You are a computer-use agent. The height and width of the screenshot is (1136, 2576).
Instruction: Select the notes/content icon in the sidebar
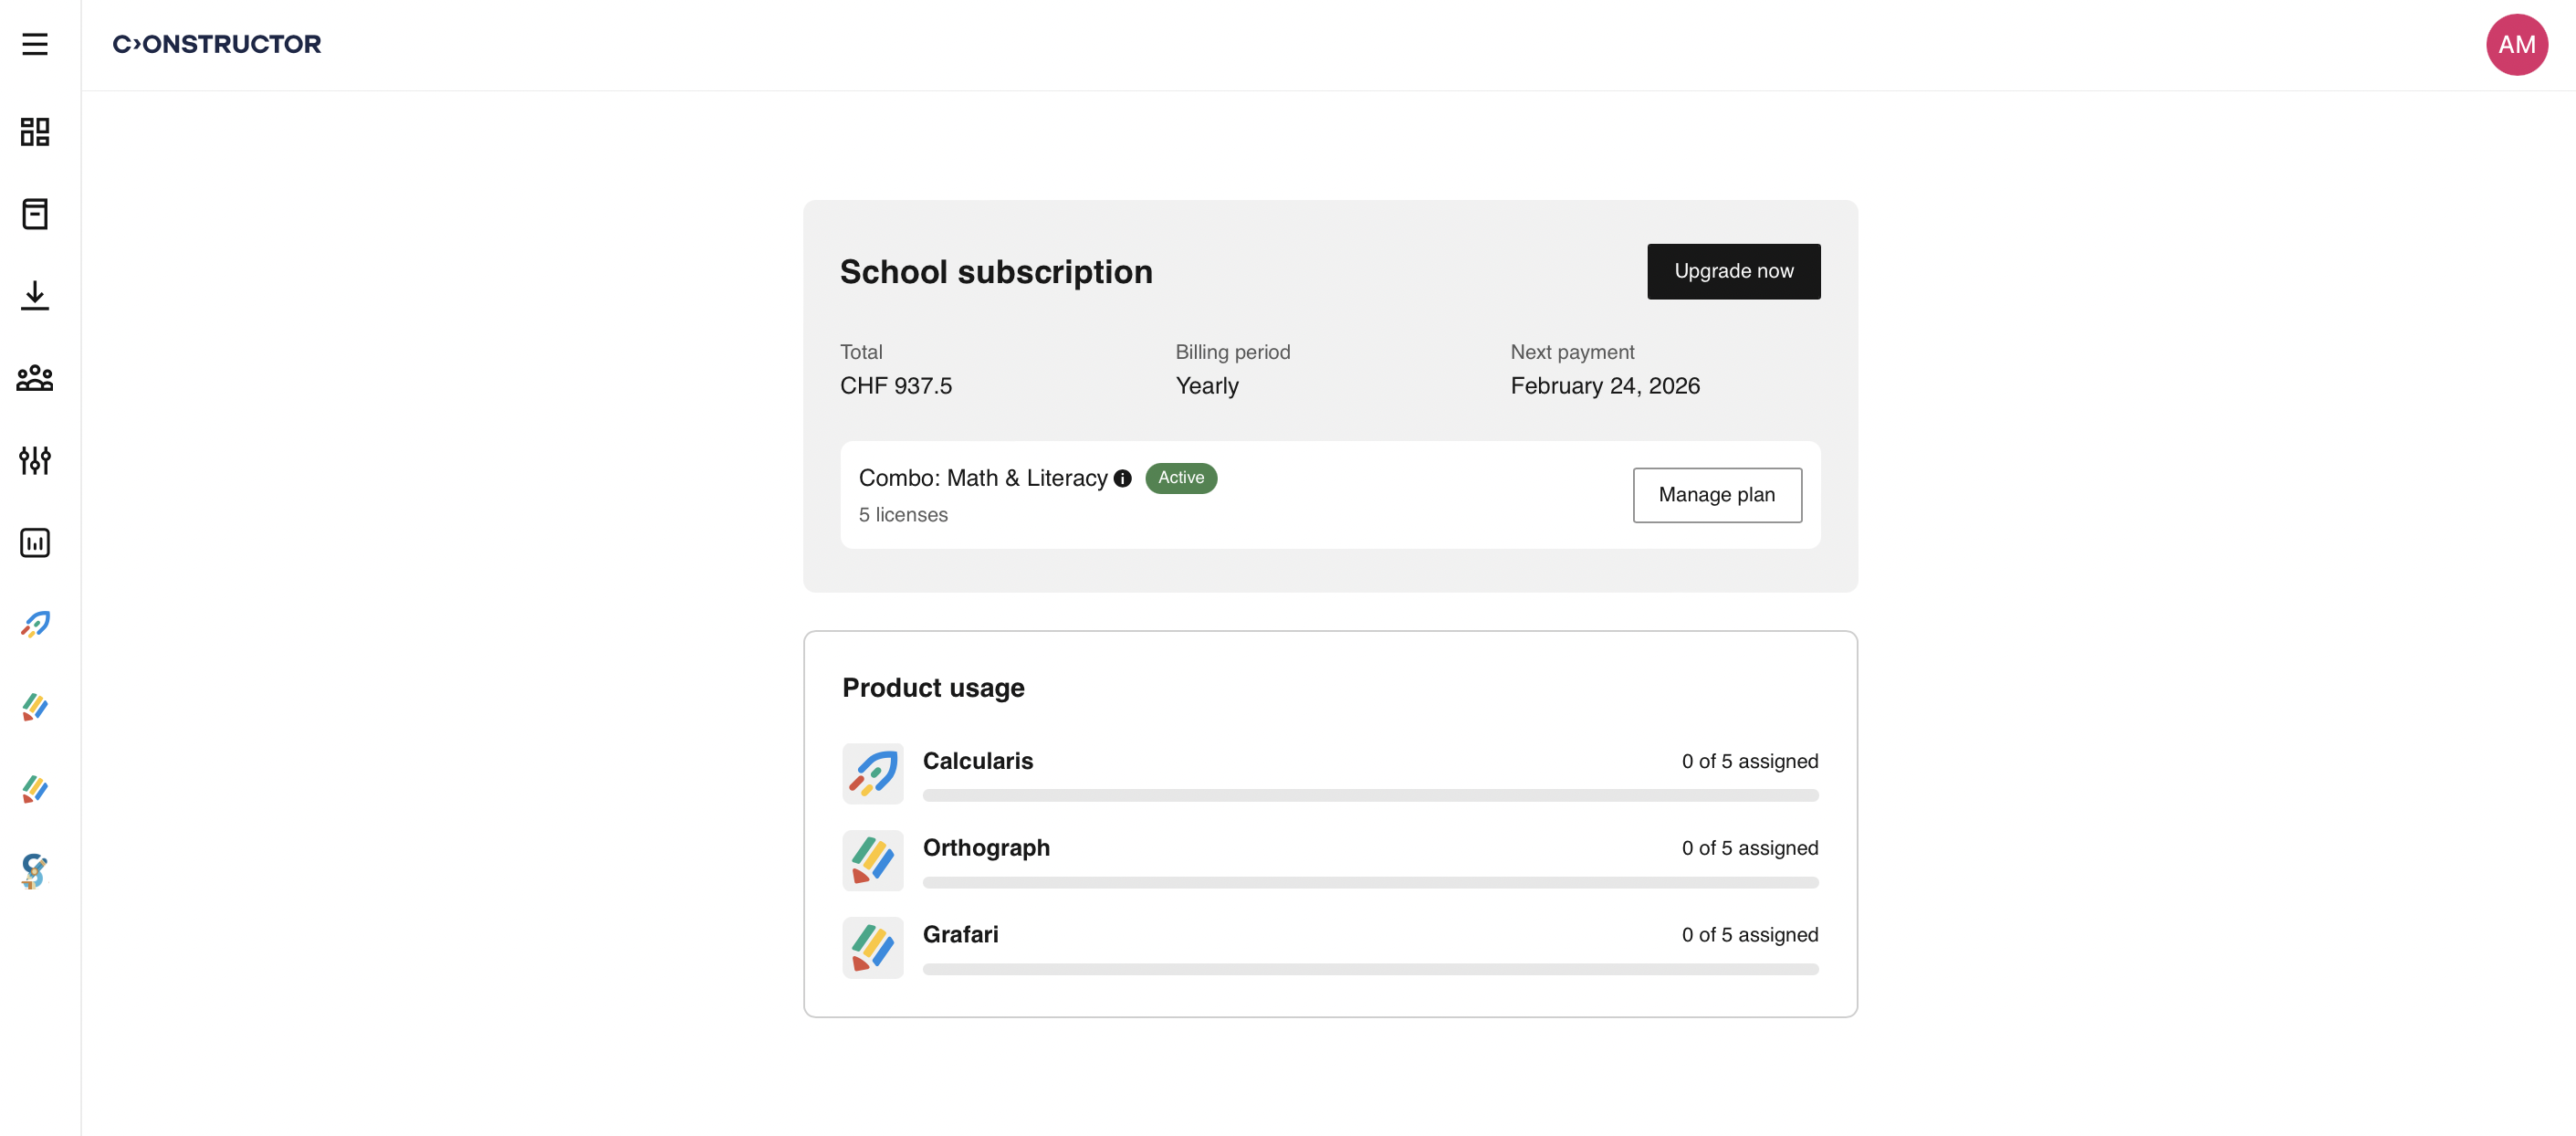point(35,214)
